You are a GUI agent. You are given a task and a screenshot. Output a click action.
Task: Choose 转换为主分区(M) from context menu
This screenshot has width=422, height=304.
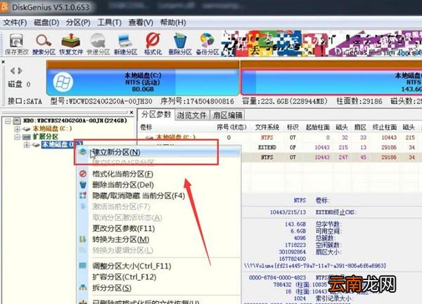[121, 239]
